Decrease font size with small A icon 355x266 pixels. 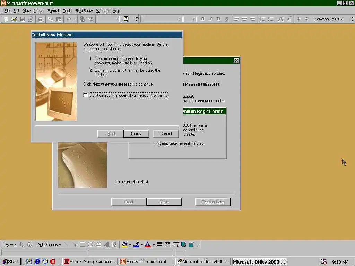pyautogui.click(x=289, y=19)
